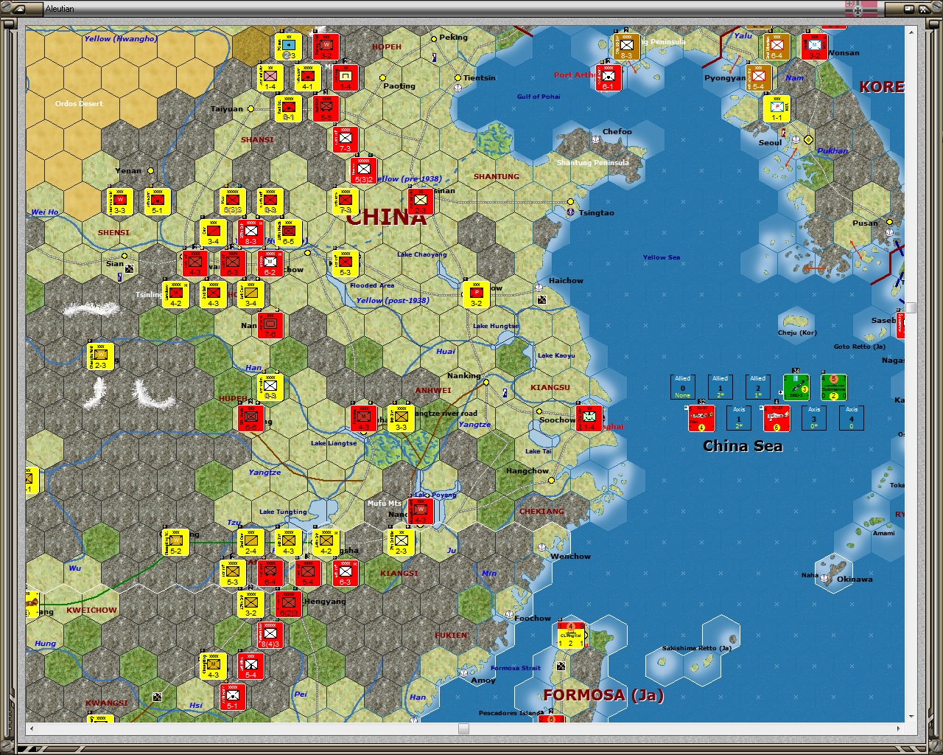This screenshot has height=755, width=943.
Task: Open the Axis 3 sea box
Action: pyautogui.click(x=814, y=418)
